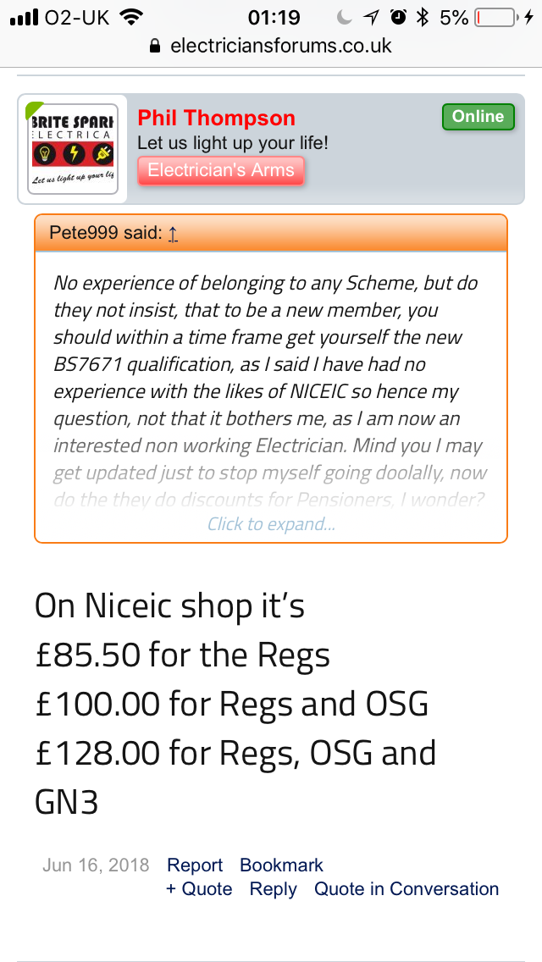The image size is (542, 962).
Task: Tap the Wi-Fi icon in the status bar
Action: click(130, 17)
